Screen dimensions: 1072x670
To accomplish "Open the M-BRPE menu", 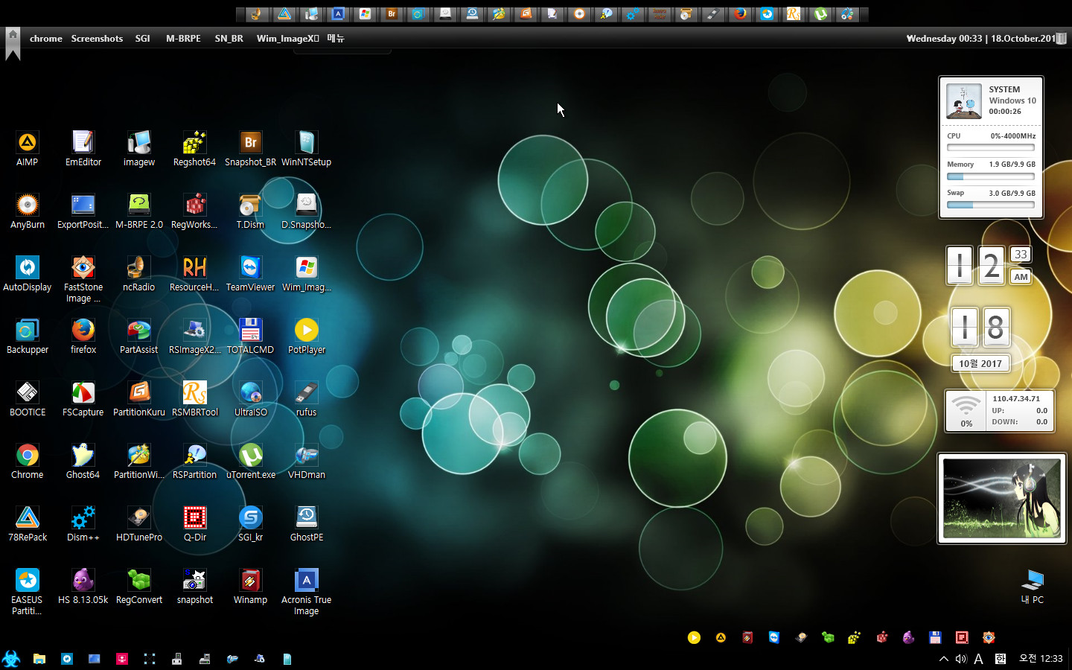I will pyautogui.click(x=183, y=39).
